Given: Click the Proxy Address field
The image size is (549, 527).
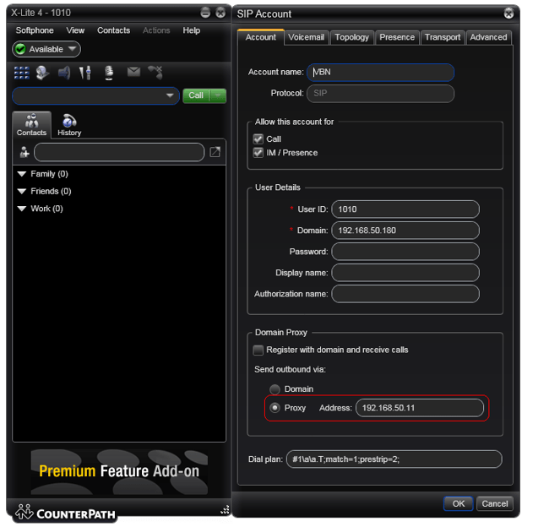Looking at the screenshot, I should [x=420, y=408].
